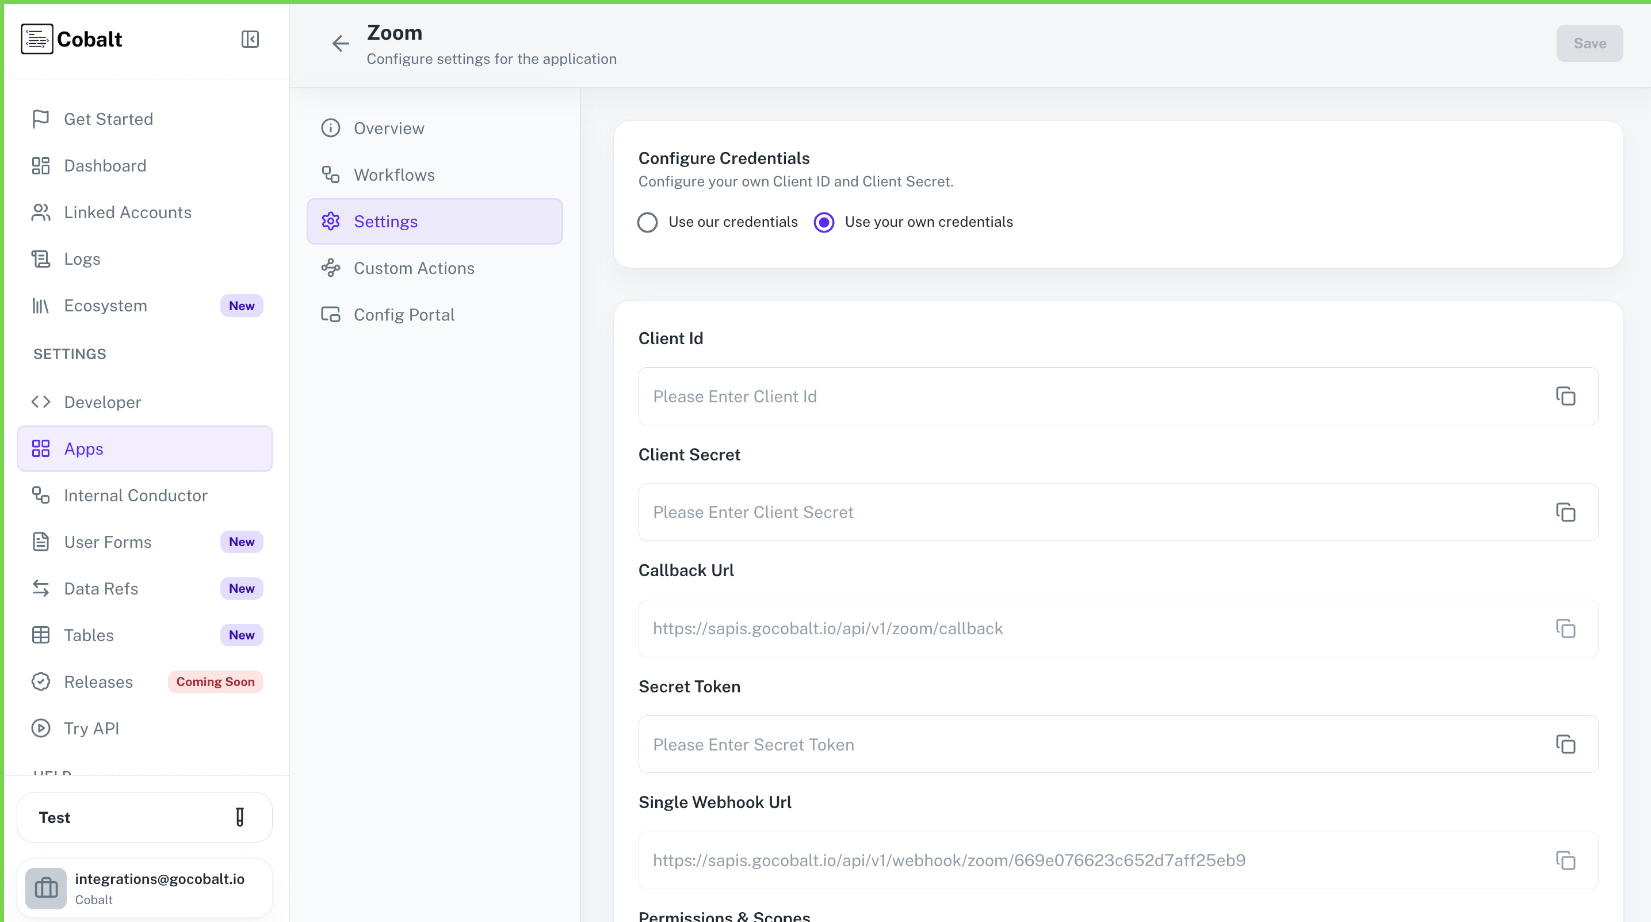This screenshot has height=922, width=1651.
Task: Select the Use our credentials option
Action: point(647,222)
